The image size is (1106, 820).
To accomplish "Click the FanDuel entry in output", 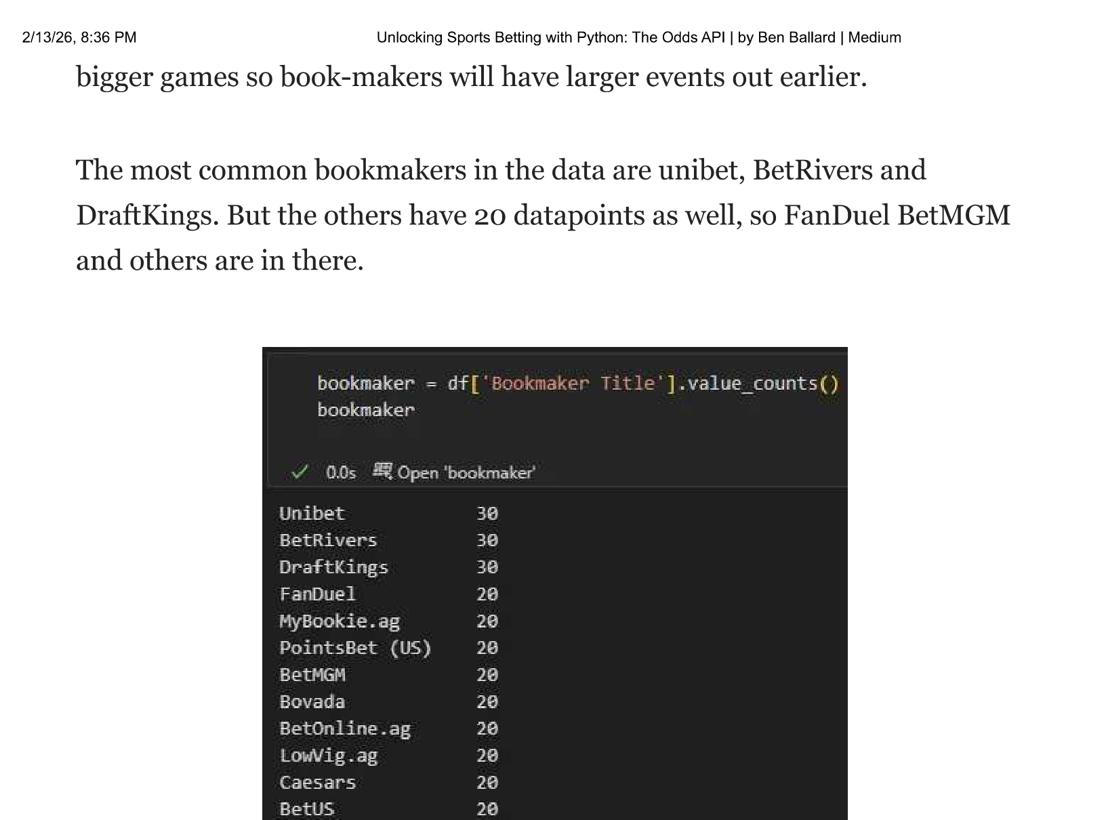I will [x=317, y=594].
